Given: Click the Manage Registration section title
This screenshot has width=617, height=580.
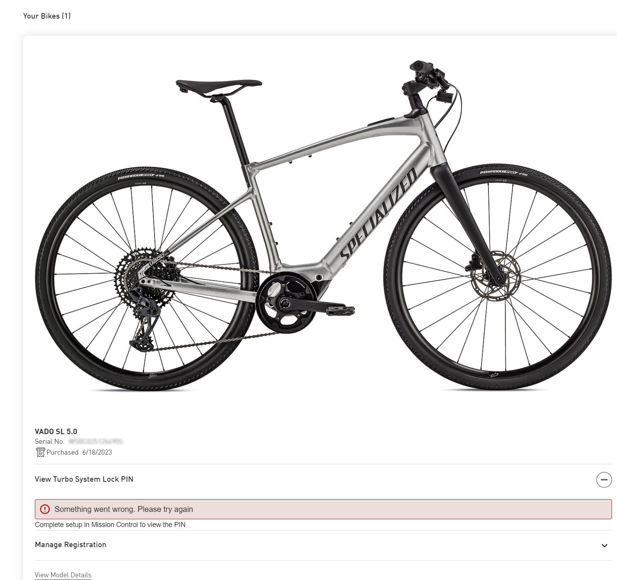Looking at the screenshot, I should (x=70, y=544).
